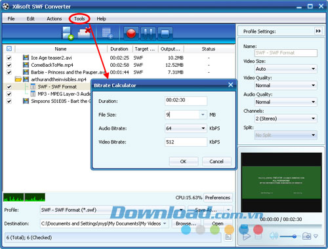This screenshot has width=328, height=249.
Task: Click the Remove file icon with red X
Action: (84, 33)
